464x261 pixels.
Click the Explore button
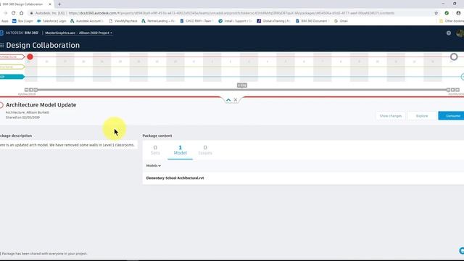point(422,116)
